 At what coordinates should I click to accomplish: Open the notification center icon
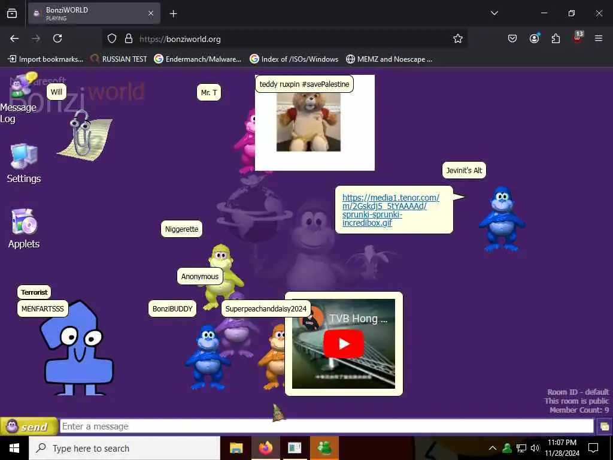(593, 448)
